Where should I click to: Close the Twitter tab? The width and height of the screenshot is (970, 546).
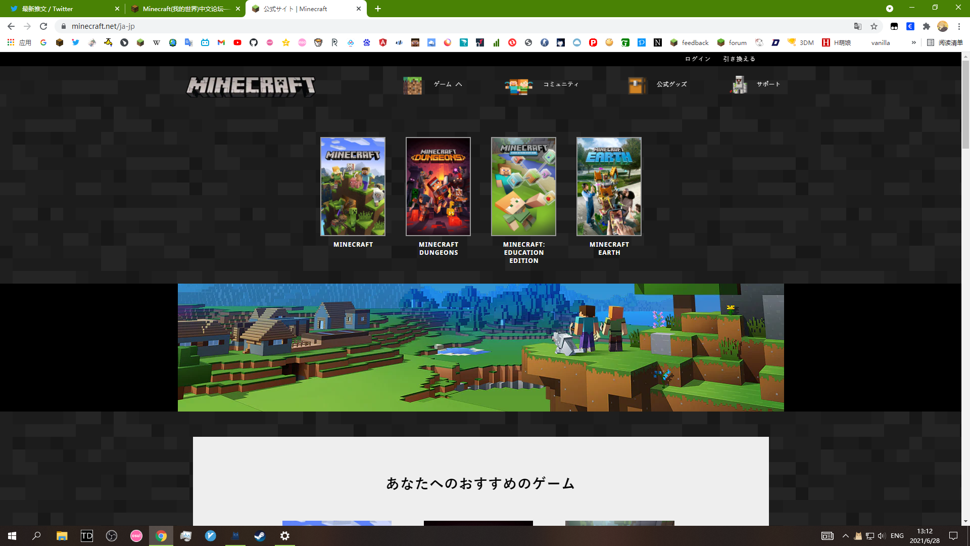[x=117, y=9]
